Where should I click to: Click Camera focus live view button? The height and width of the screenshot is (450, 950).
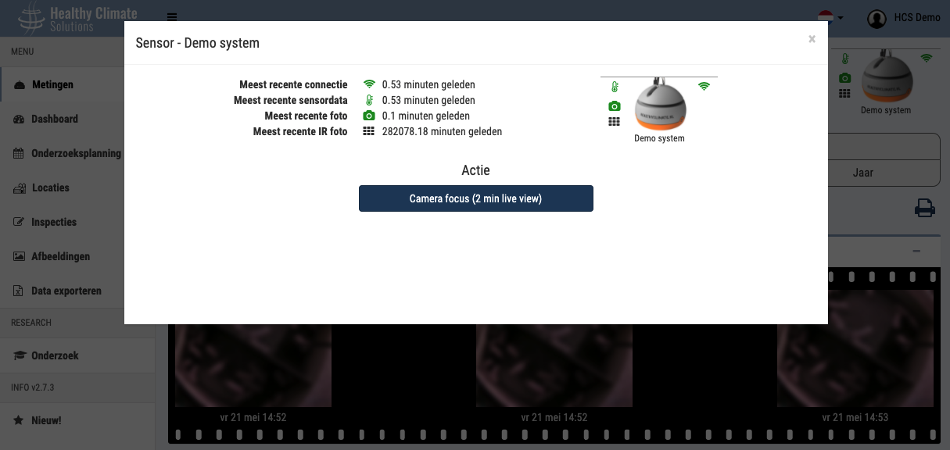[475, 198]
